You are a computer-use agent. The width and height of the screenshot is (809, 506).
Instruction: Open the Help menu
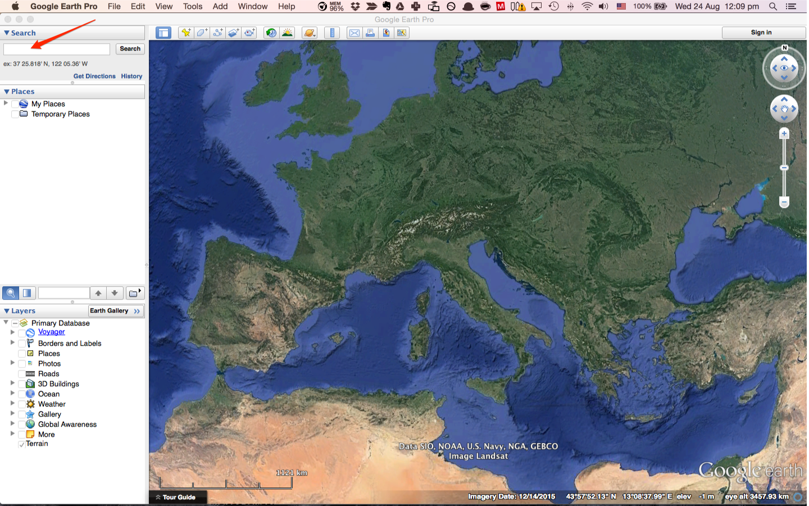point(287,6)
